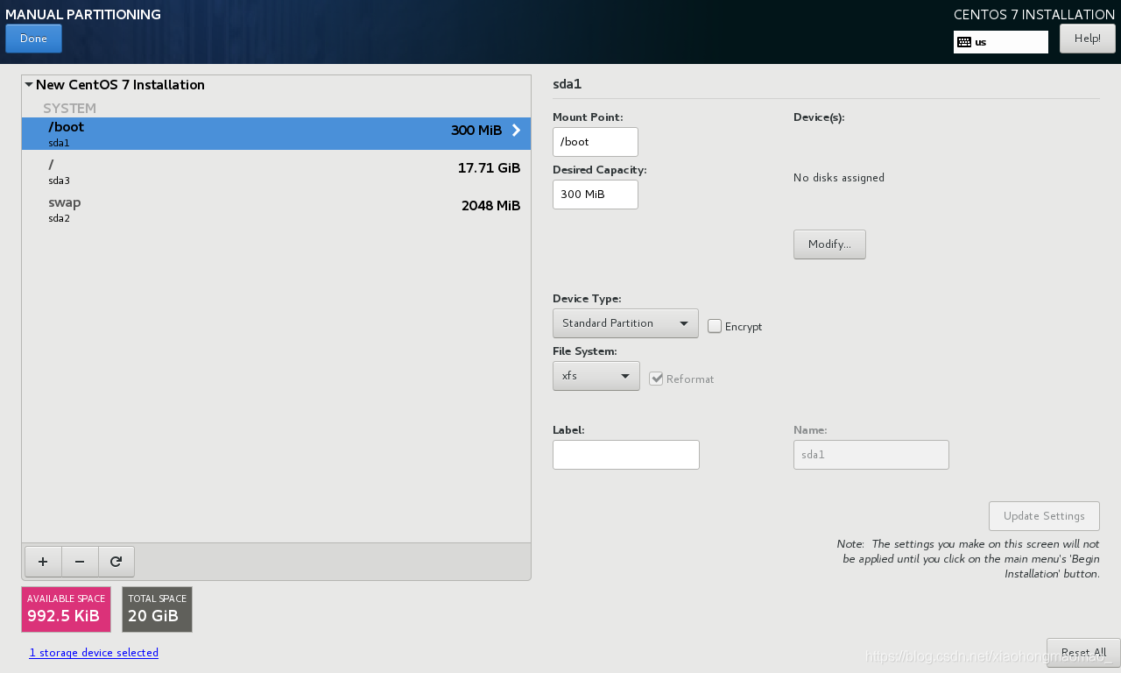
Task: Select the /boot sda1 partition row
Action: coord(276,133)
